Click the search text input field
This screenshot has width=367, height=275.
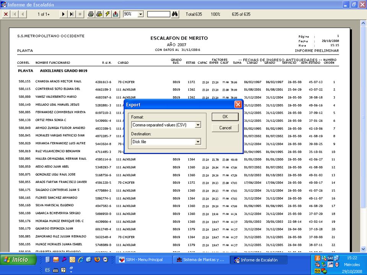tap(158, 14)
